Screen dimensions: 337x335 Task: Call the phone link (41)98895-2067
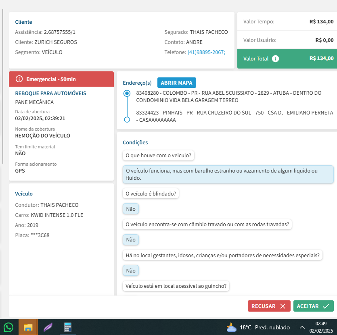[x=206, y=52]
